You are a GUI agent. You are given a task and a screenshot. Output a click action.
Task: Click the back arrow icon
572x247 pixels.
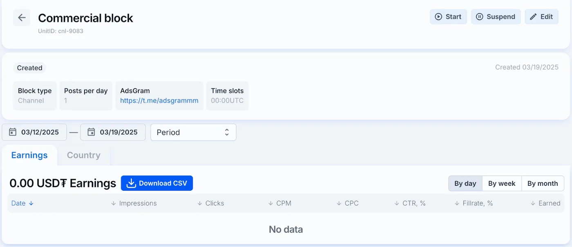[22, 18]
